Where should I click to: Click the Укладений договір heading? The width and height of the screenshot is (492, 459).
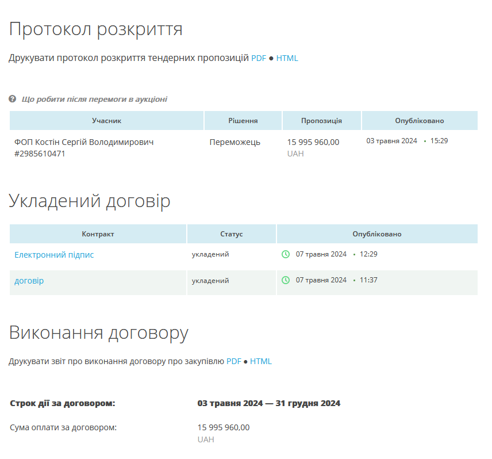click(x=89, y=201)
